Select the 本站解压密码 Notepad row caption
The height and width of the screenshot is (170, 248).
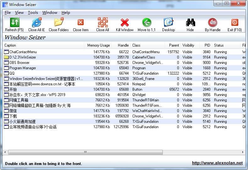(42, 84)
